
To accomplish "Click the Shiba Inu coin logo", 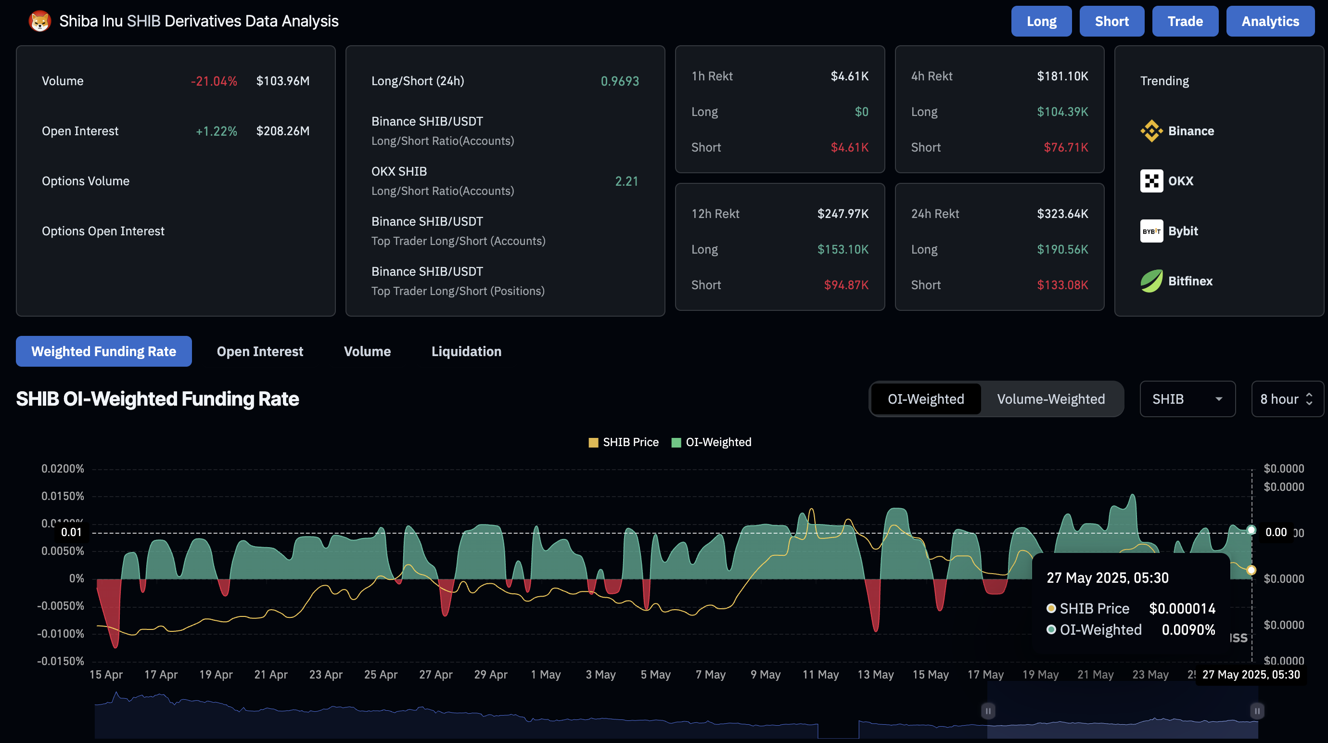I will [x=39, y=21].
